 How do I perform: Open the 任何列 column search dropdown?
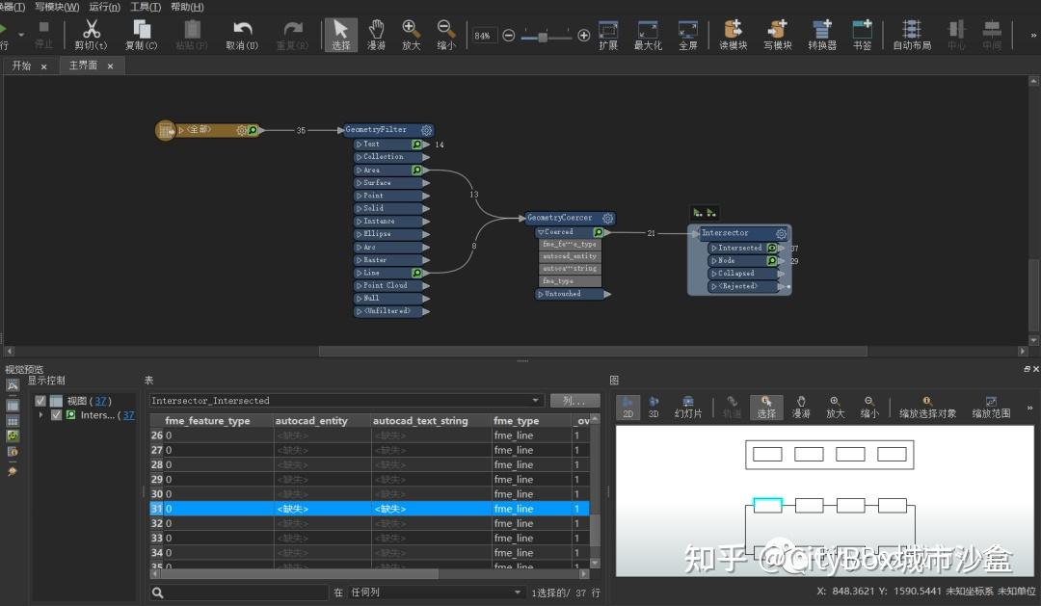coord(518,593)
